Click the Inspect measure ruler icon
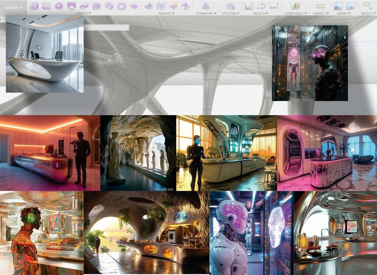Screen dimensions: 377x275 (x=320, y=6)
